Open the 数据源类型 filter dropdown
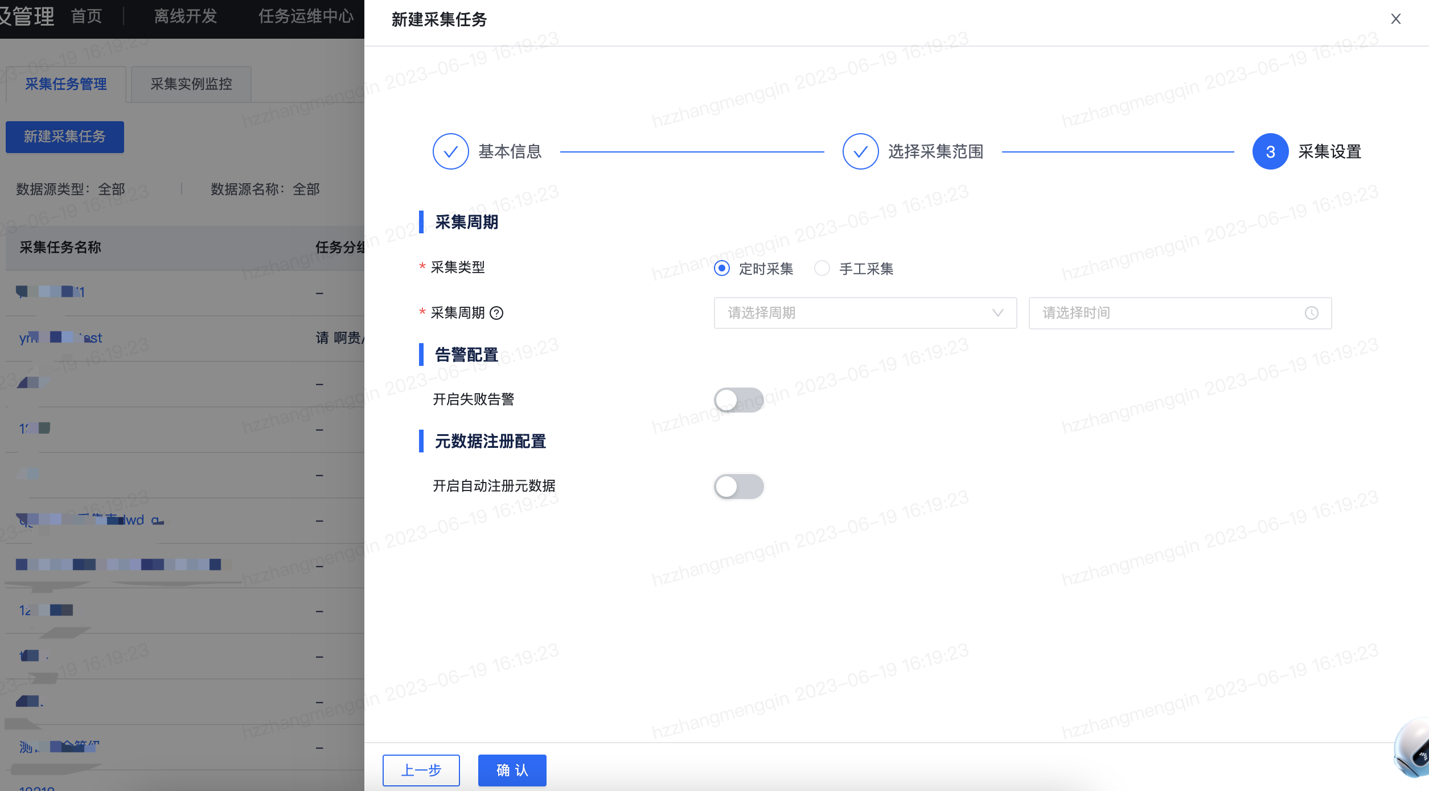 [x=71, y=189]
